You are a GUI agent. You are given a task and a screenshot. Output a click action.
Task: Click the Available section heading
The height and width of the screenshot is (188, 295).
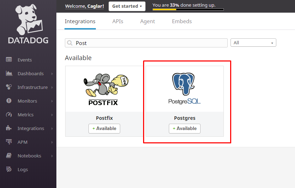(x=78, y=58)
